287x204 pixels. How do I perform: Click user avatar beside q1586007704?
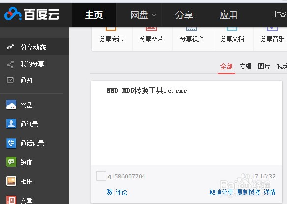click(101, 176)
